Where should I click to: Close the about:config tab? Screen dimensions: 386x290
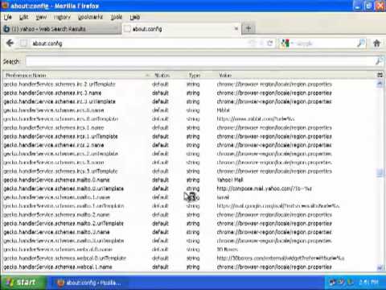tap(236, 28)
